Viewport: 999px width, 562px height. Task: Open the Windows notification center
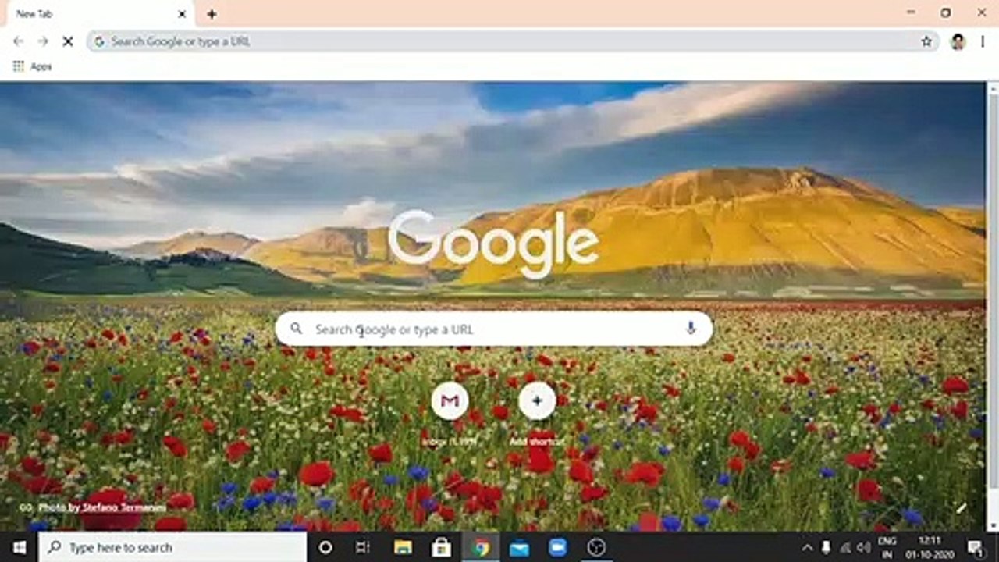(976, 547)
